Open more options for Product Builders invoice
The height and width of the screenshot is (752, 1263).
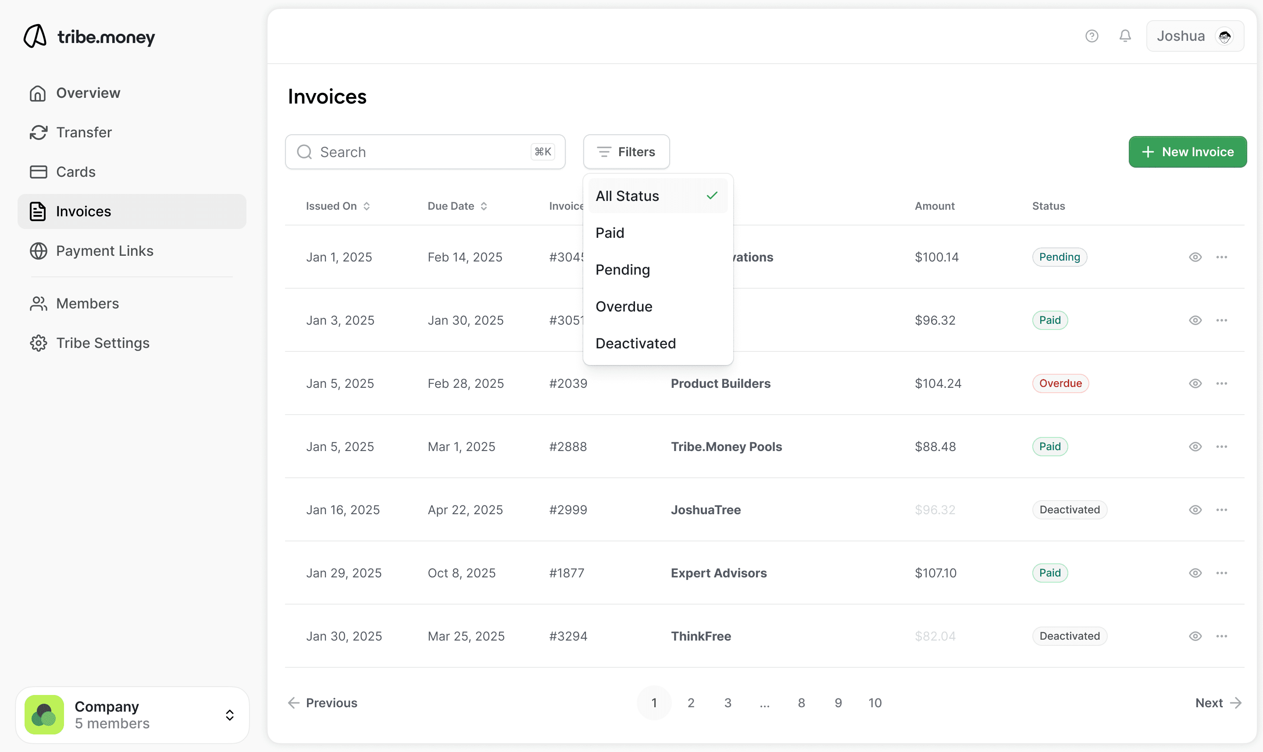pos(1221,383)
